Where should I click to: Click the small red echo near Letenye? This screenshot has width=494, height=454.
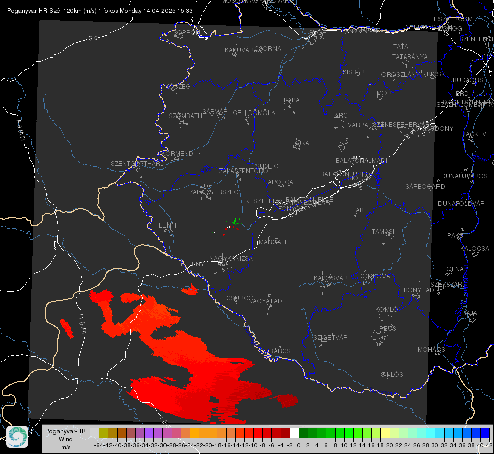click(x=190, y=290)
